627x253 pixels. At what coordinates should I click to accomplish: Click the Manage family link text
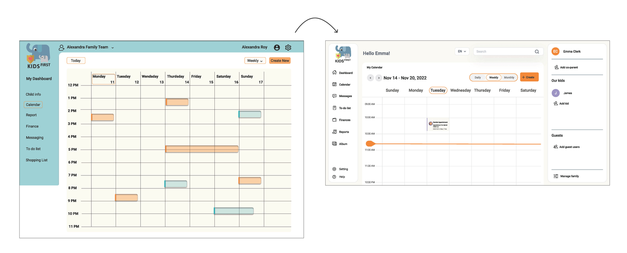(x=569, y=176)
